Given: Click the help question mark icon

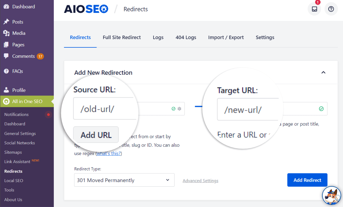Looking at the screenshot, I should (331, 9).
